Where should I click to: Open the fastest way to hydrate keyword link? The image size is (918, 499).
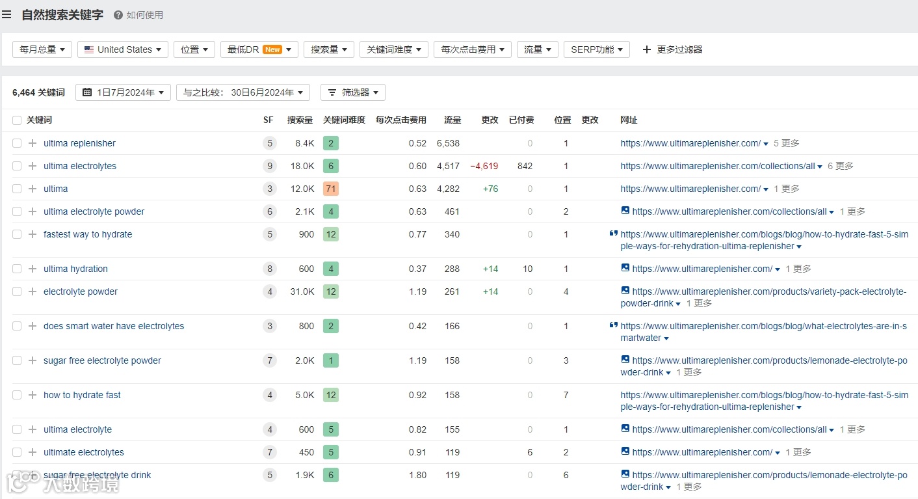pos(88,234)
